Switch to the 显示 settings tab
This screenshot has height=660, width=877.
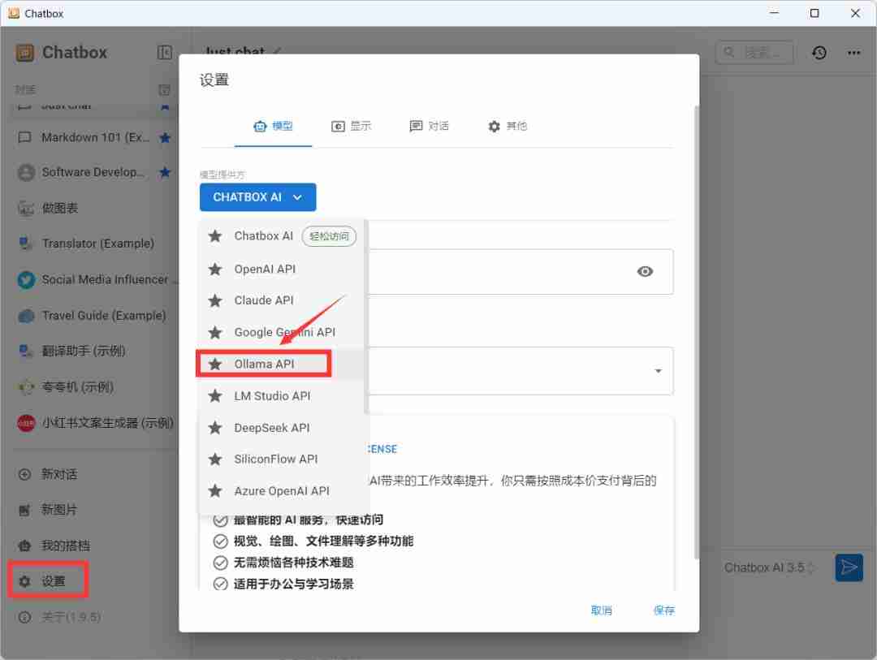[x=352, y=126]
